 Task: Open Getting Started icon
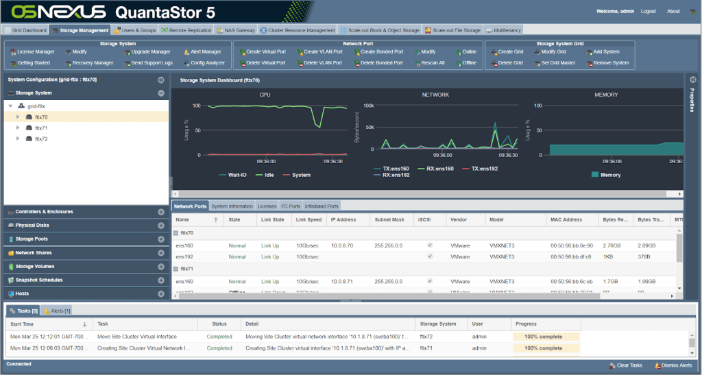click(x=13, y=63)
